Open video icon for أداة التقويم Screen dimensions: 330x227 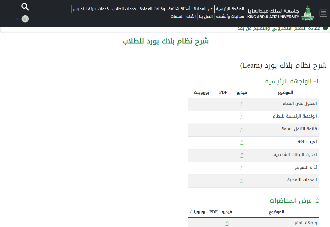(x=242, y=168)
